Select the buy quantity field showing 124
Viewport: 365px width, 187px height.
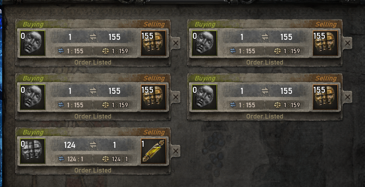(70, 145)
